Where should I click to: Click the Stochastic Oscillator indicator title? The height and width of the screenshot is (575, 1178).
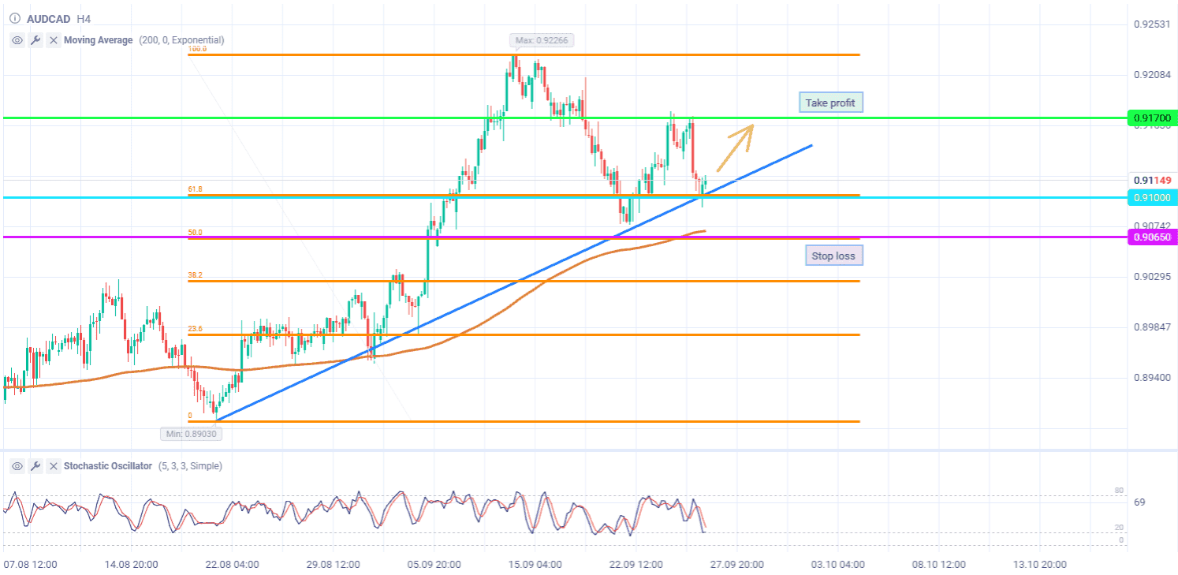pyautogui.click(x=107, y=466)
